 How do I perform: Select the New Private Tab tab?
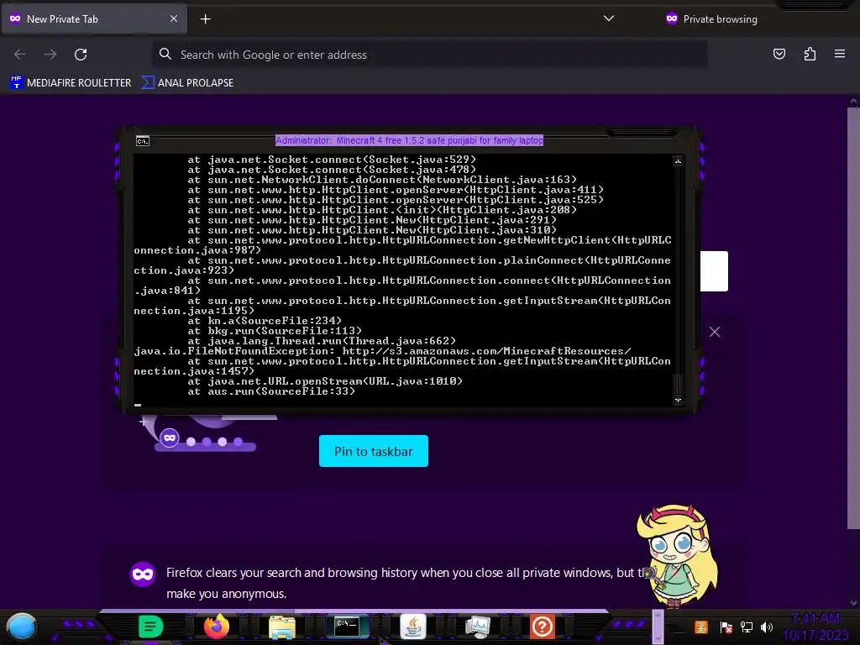pyautogui.click(x=94, y=18)
